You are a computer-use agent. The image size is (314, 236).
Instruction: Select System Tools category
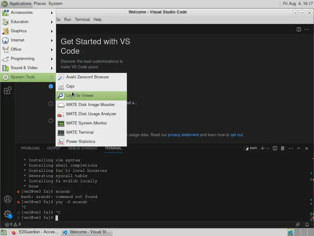tap(28, 77)
